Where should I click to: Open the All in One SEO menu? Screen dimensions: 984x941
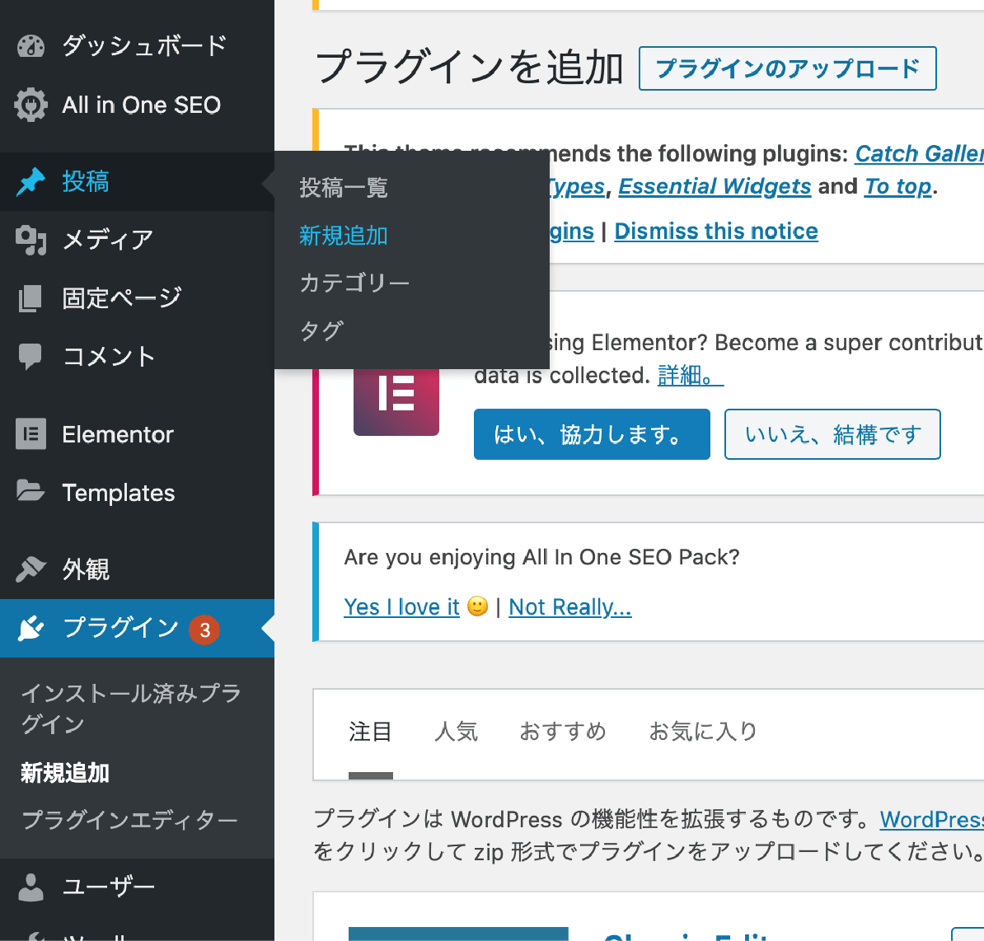click(x=137, y=105)
